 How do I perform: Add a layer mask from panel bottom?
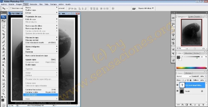[187, 105]
